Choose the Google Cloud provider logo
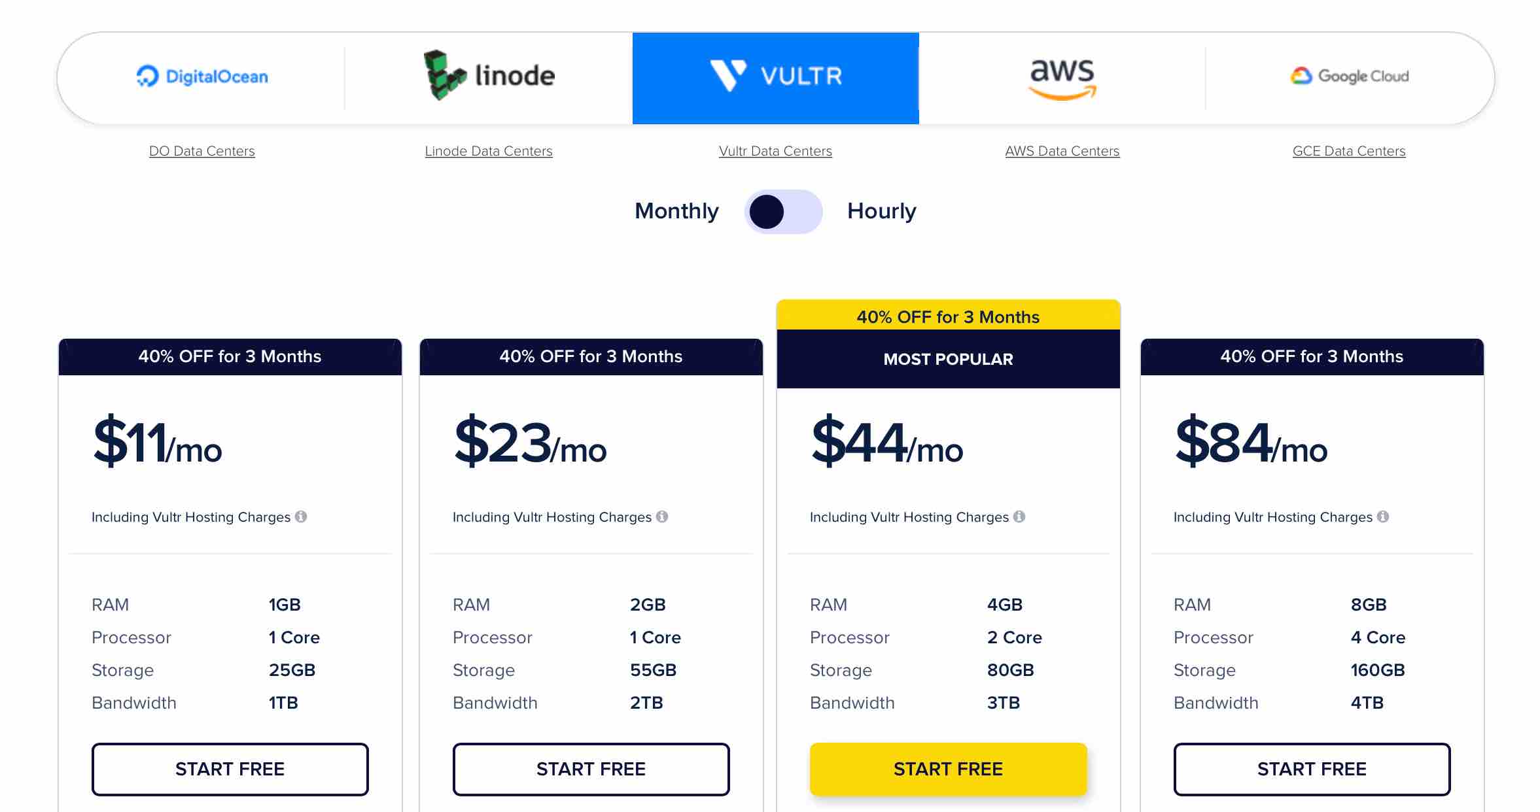 point(1349,76)
